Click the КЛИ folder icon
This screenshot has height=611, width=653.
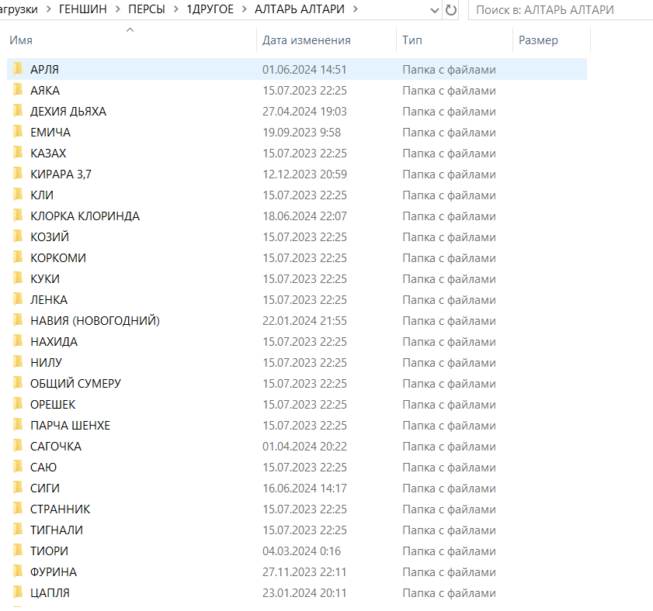click(x=18, y=195)
